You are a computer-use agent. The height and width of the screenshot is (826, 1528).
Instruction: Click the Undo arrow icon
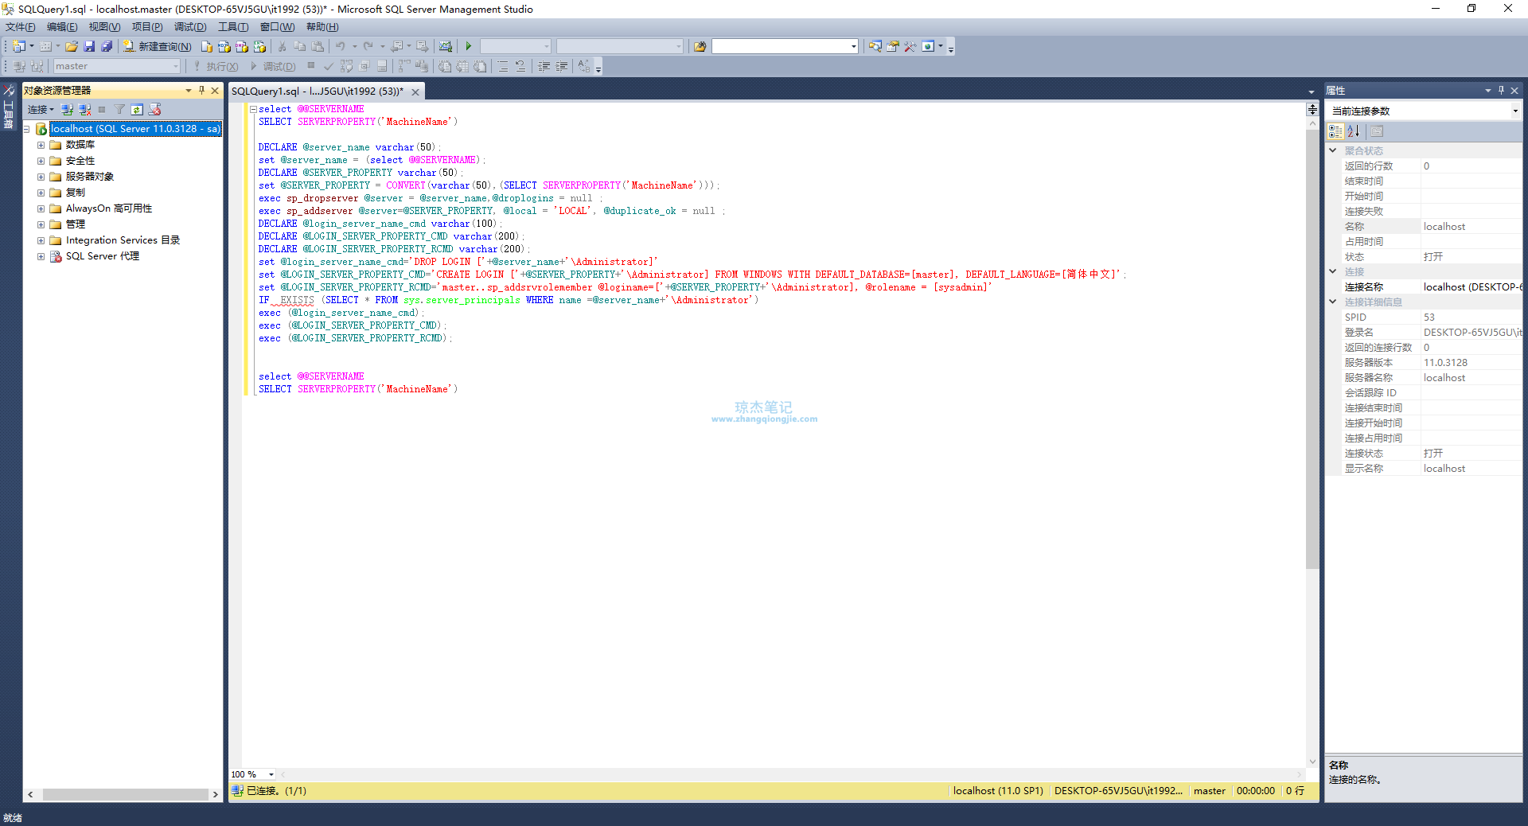[340, 47]
